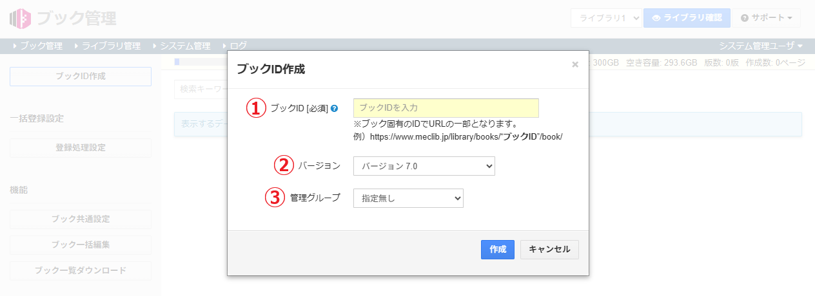Image resolution: width=815 pixels, height=296 pixels.
Task: Close the ブックID作成 dialog with X
Action: tap(575, 64)
